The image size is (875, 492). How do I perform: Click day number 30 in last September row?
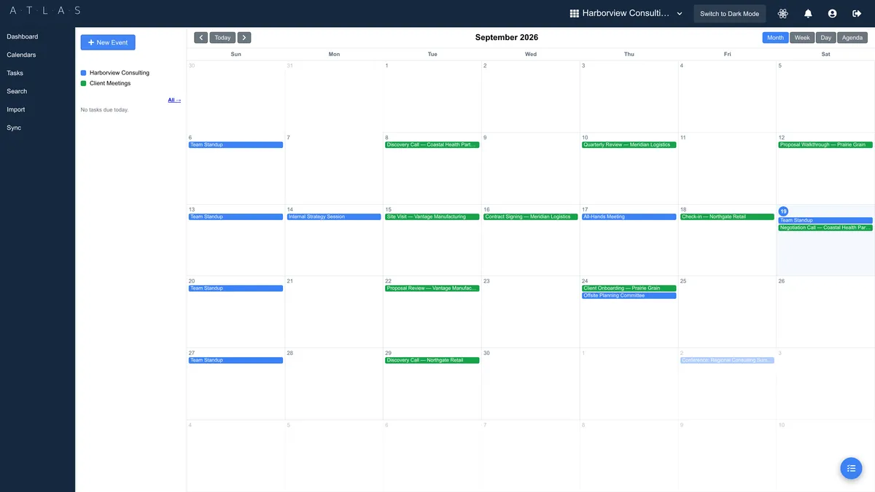486,353
